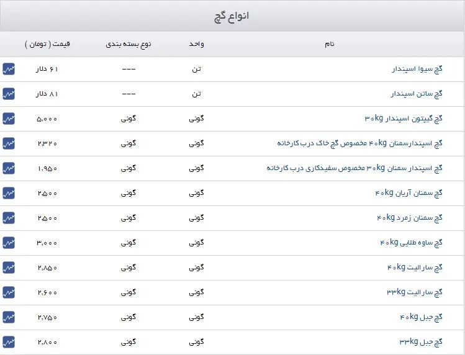Click the انواع گچ table title
Screen dimensions: 465x355
click(232, 16)
